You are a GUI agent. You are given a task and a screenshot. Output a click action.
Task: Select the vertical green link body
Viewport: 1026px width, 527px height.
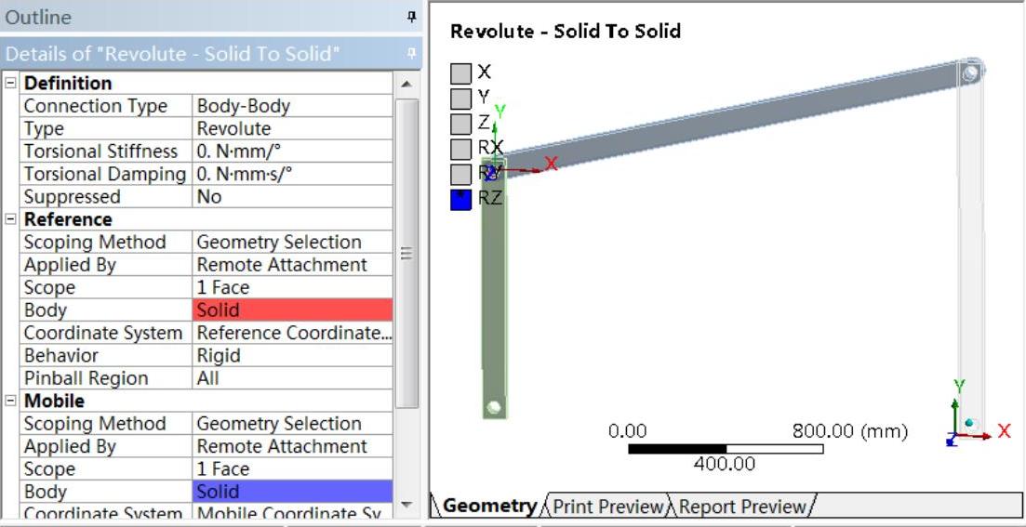pyautogui.click(x=495, y=295)
